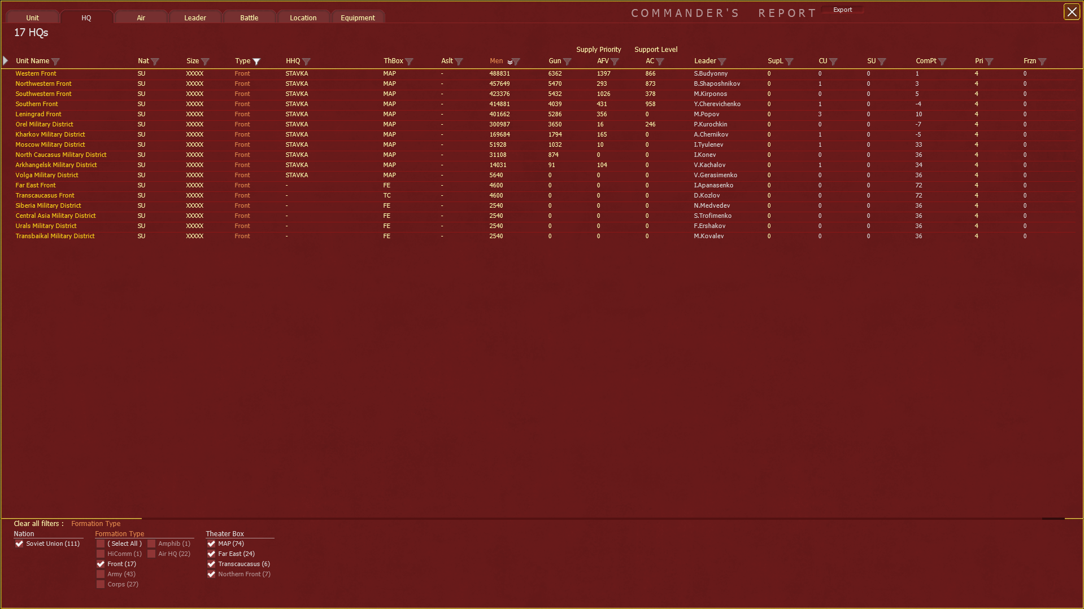1084x609 pixels.
Task: Click Men value 488831 for Western Front
Action: pyautogui.click(x=499, y=73)
